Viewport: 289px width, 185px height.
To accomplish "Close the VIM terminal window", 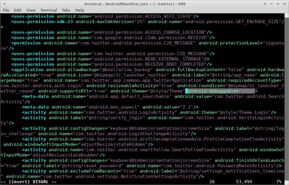I will tap(284, 4).
